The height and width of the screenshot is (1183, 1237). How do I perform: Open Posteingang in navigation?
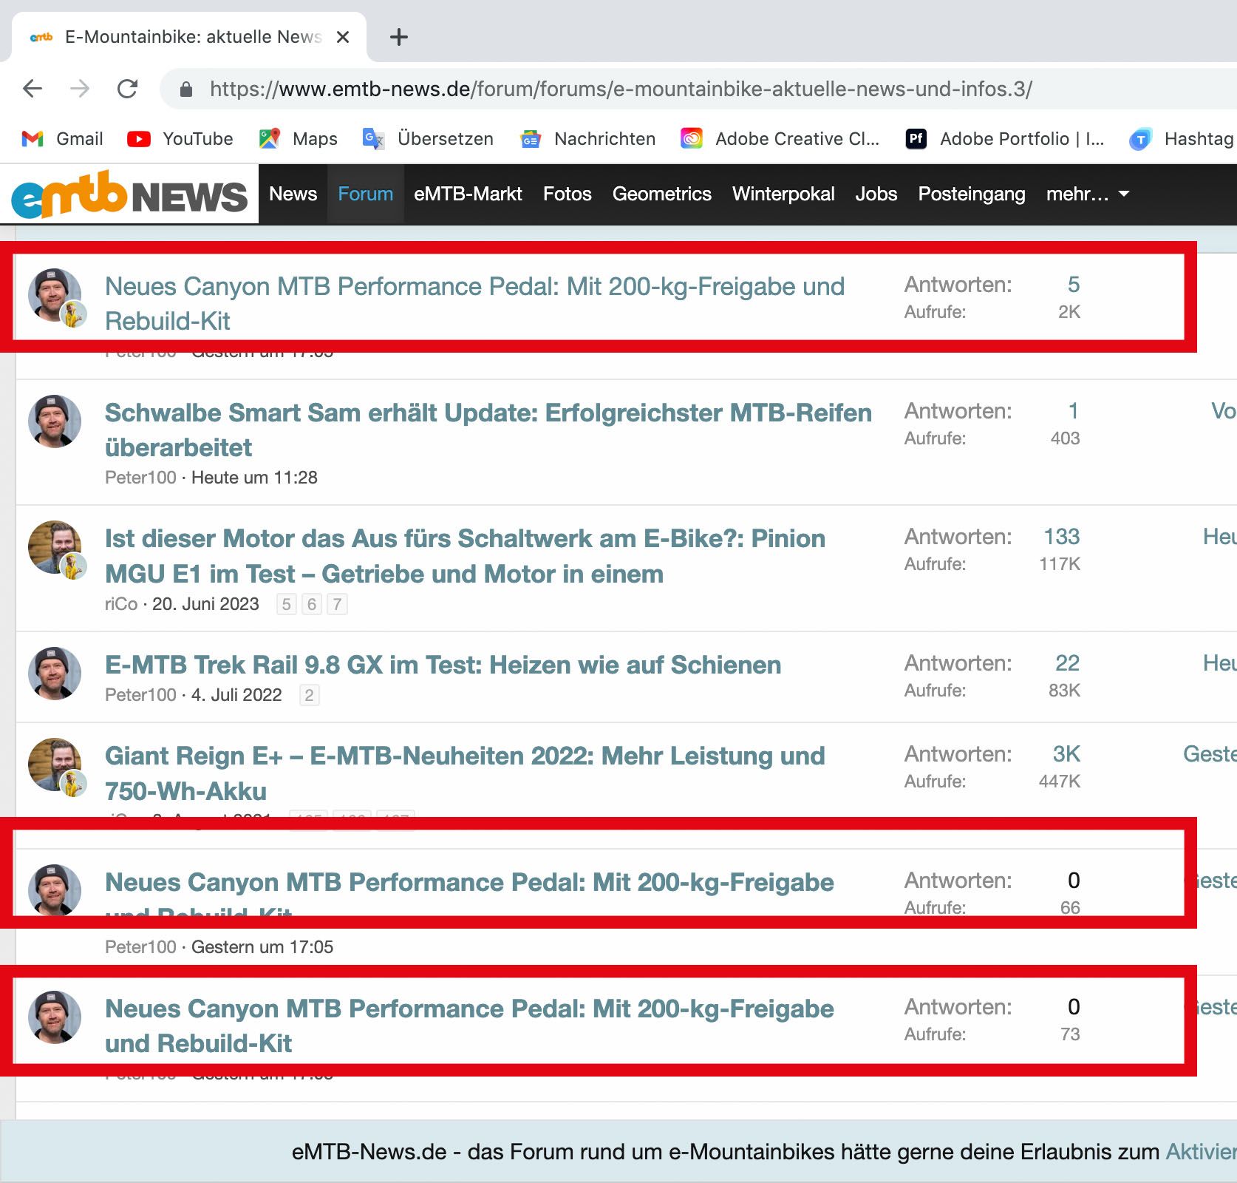click(x=972, y=194)
